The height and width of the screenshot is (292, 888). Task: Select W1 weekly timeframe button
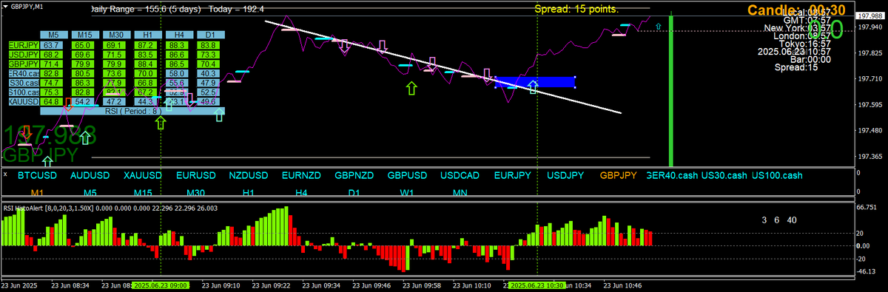click(407, 193)
